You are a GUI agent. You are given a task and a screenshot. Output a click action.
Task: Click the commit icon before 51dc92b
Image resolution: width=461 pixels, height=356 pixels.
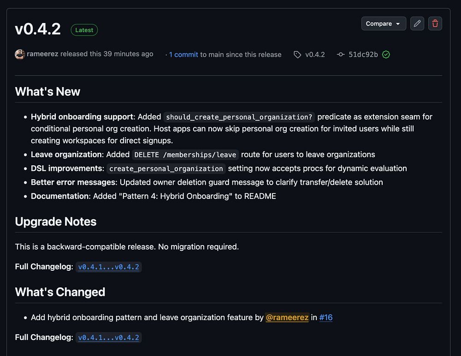point(341,54)
